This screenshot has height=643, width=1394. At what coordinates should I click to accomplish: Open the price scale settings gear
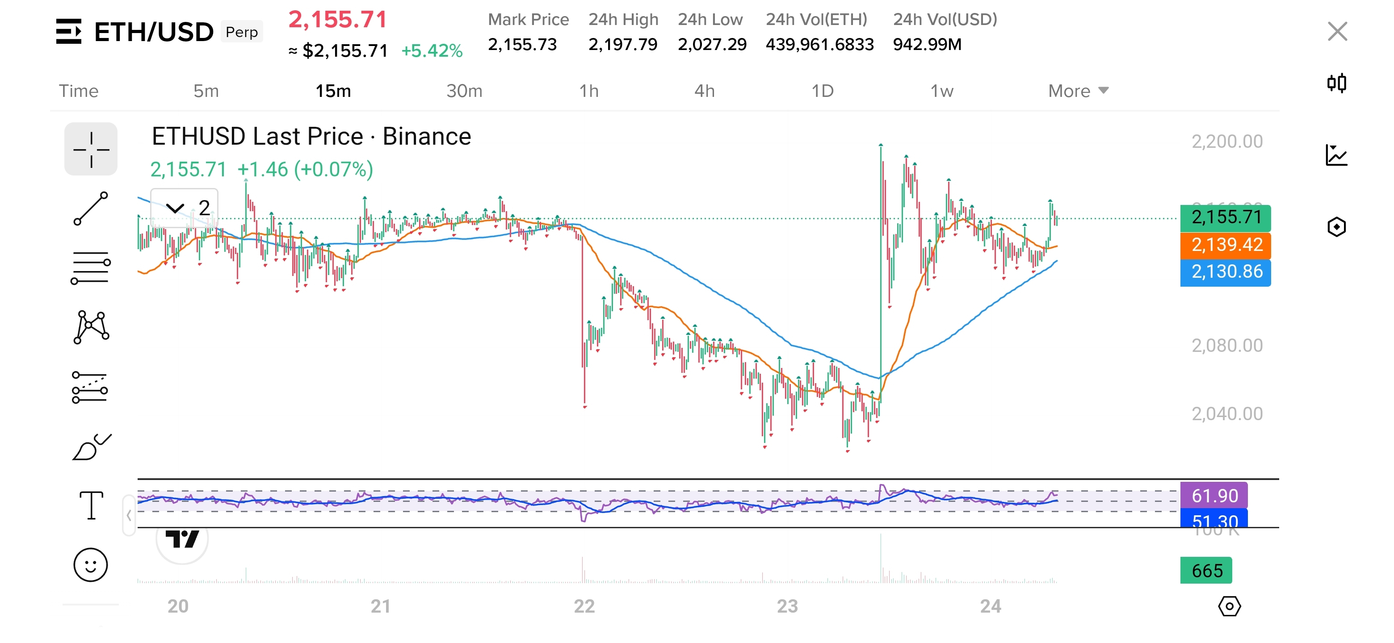tap(1229, 606)
